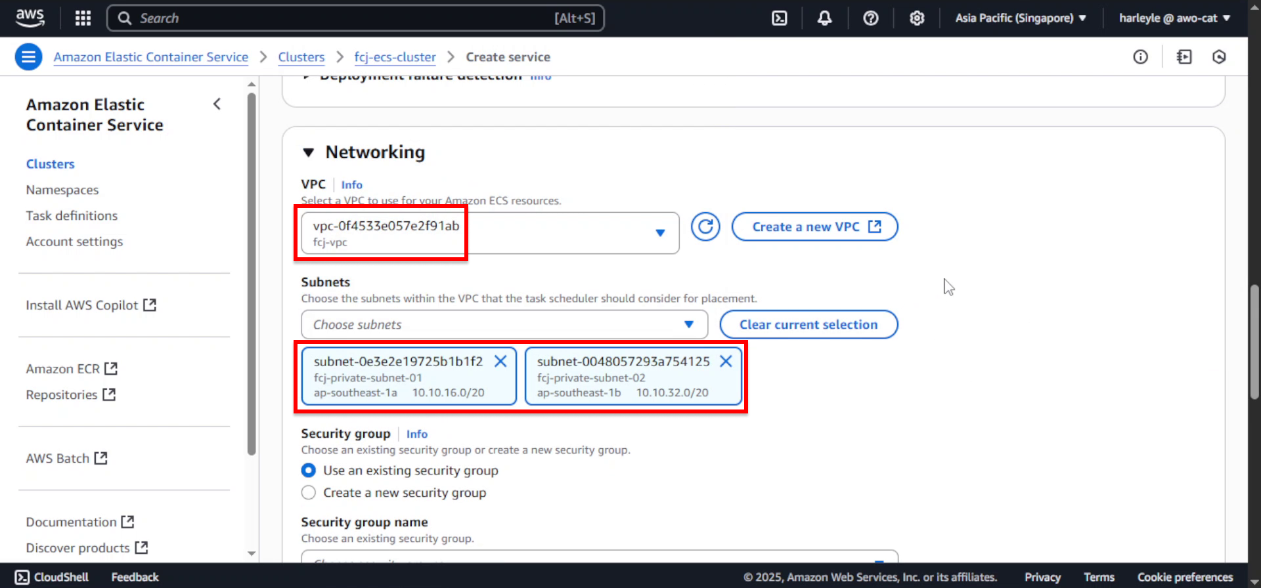1261x588 pixels.
Task: Go to fcj-ecs-cluster breadcrumb
Action: click(x=395, y=57)
